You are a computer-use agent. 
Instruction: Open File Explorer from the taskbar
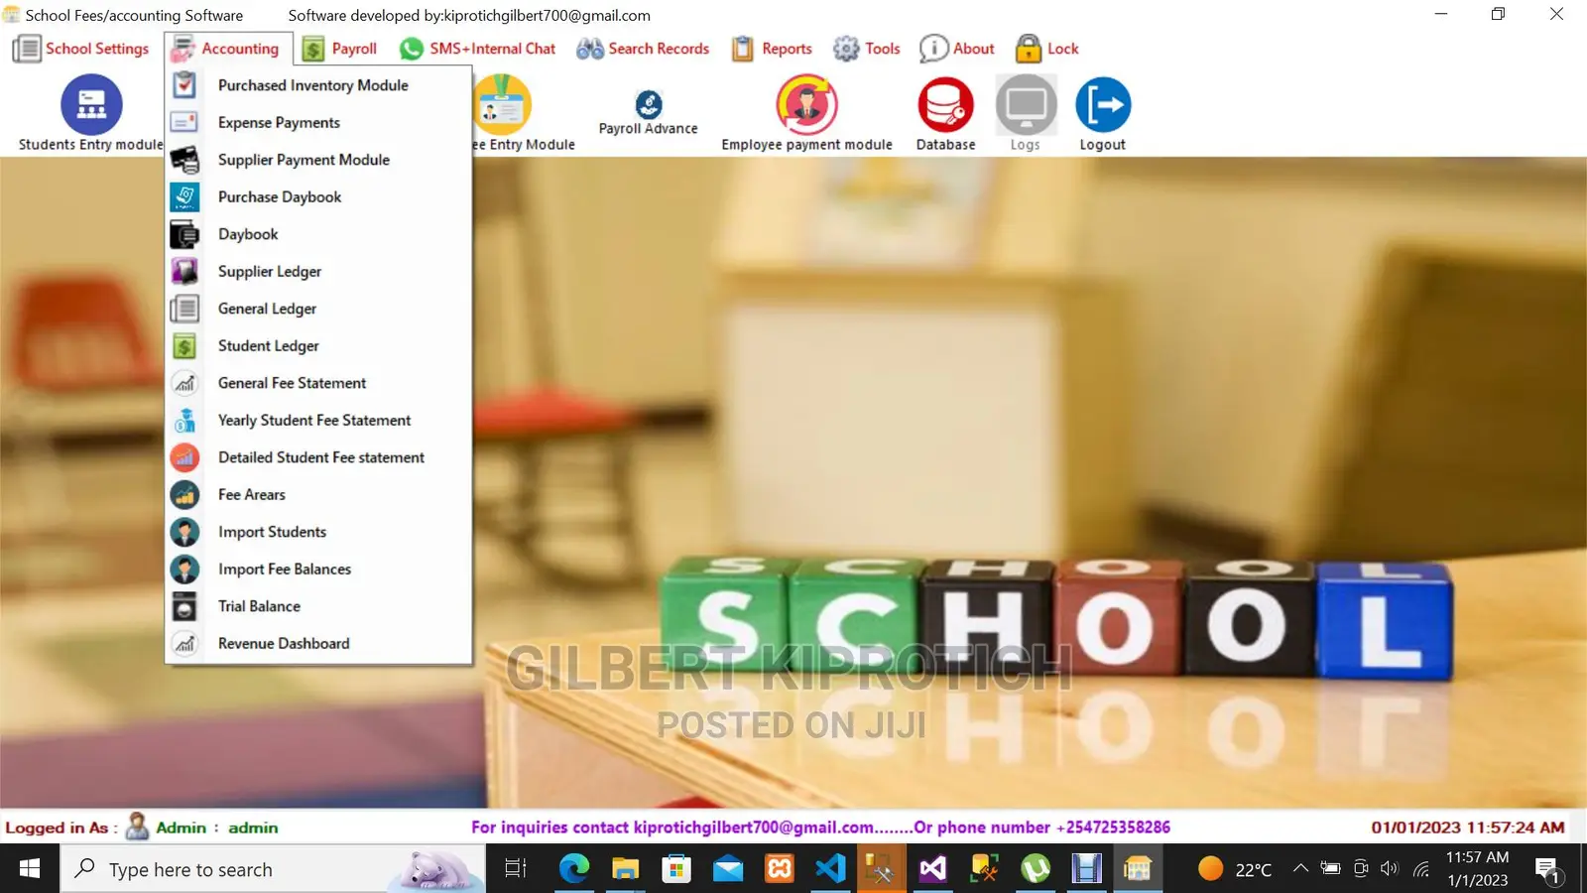[625, 869]
